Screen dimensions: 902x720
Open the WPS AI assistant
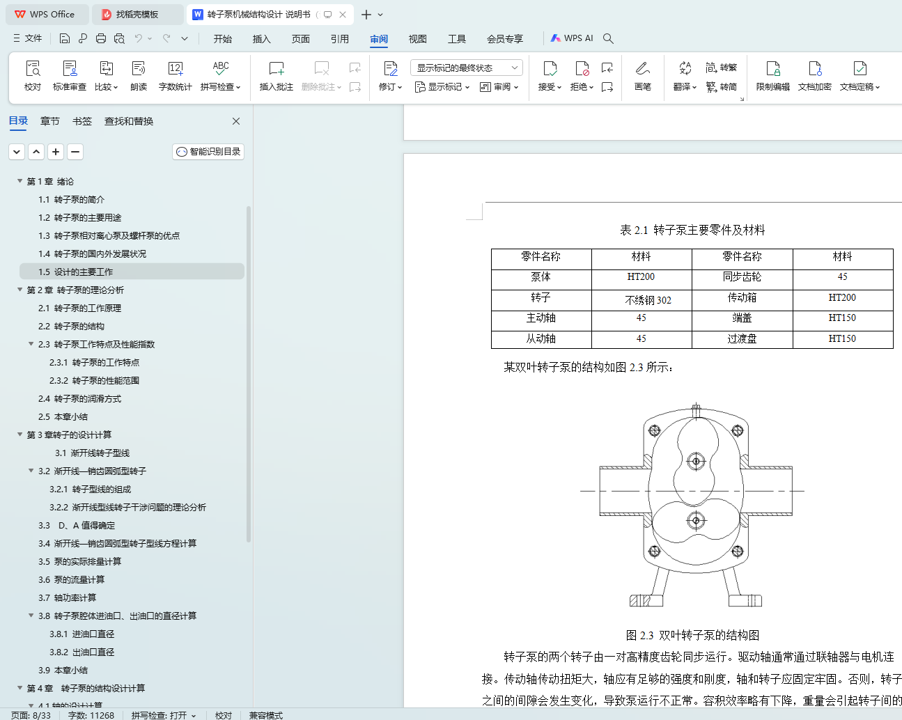pos(572,38)
